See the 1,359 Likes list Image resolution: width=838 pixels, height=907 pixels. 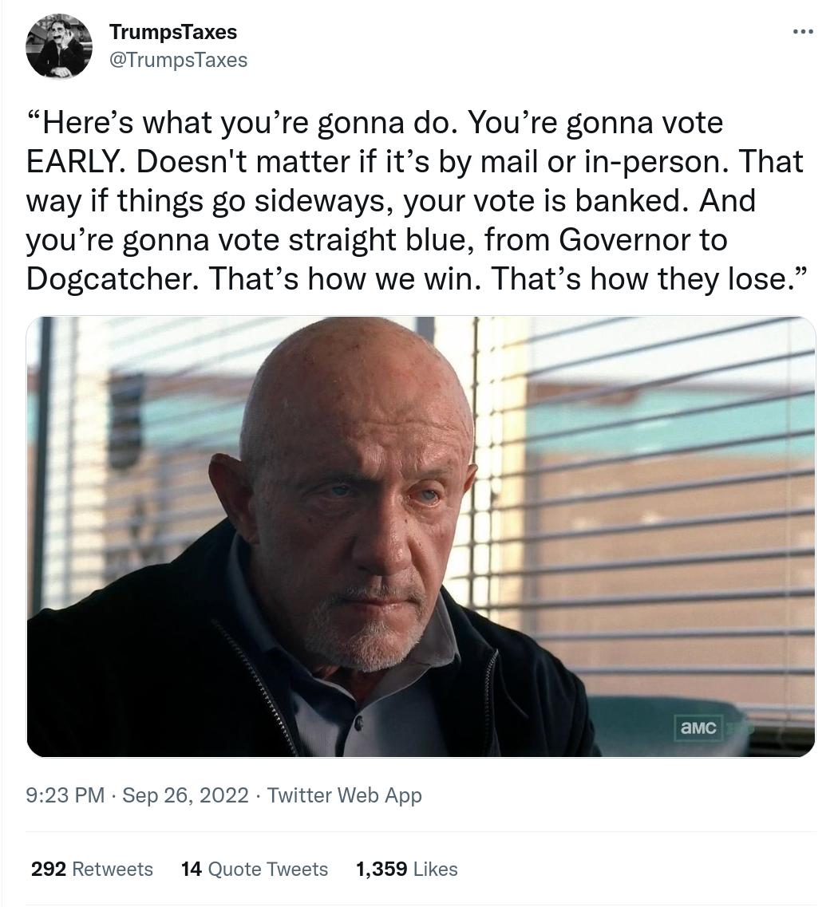click(407, 869)
